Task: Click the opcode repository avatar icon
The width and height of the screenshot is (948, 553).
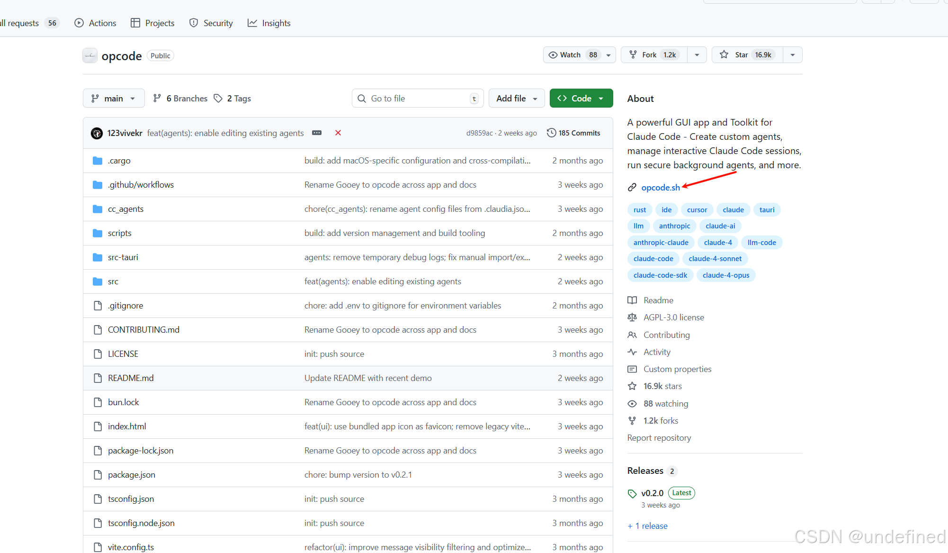Action: [x=90, y=55]
